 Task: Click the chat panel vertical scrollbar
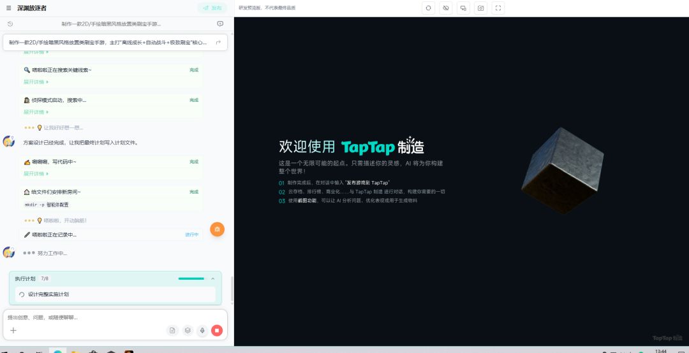tap(232, 289)
